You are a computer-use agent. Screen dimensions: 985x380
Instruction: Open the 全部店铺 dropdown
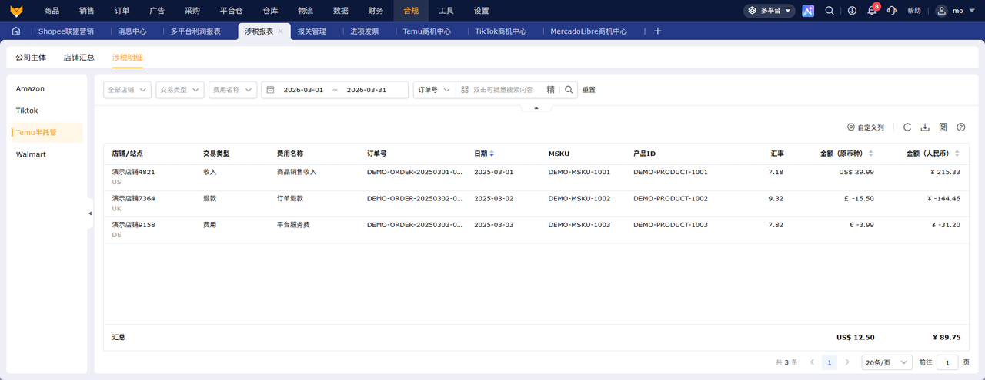pyautogui.click(x=128, y=90)
